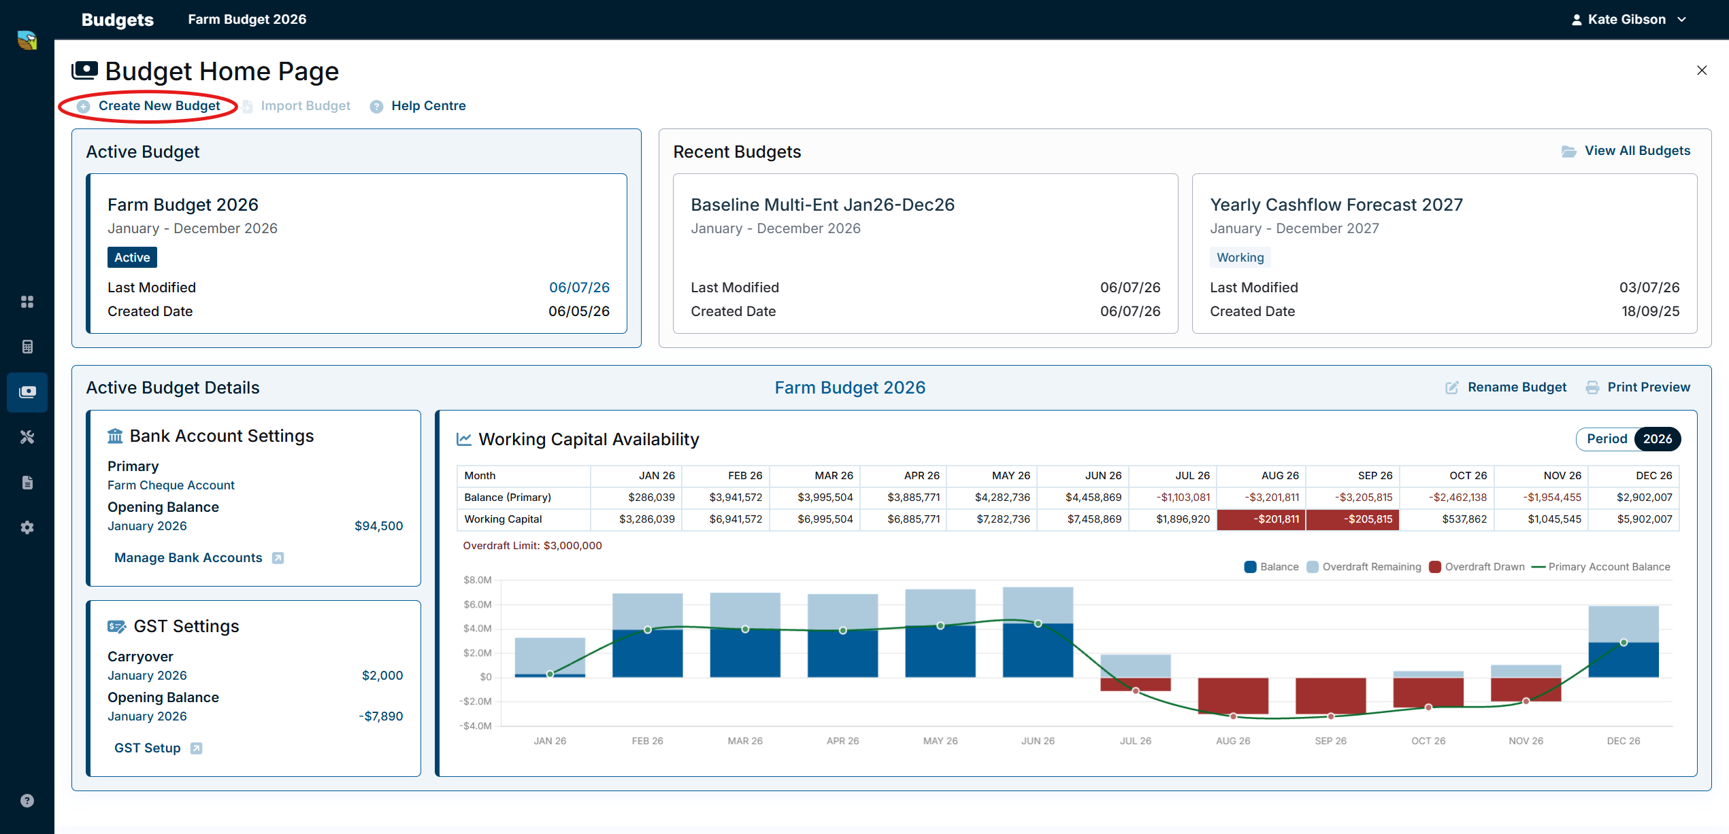
Task: Select the budgets money icon in sidebar
Action: point(27,392)
